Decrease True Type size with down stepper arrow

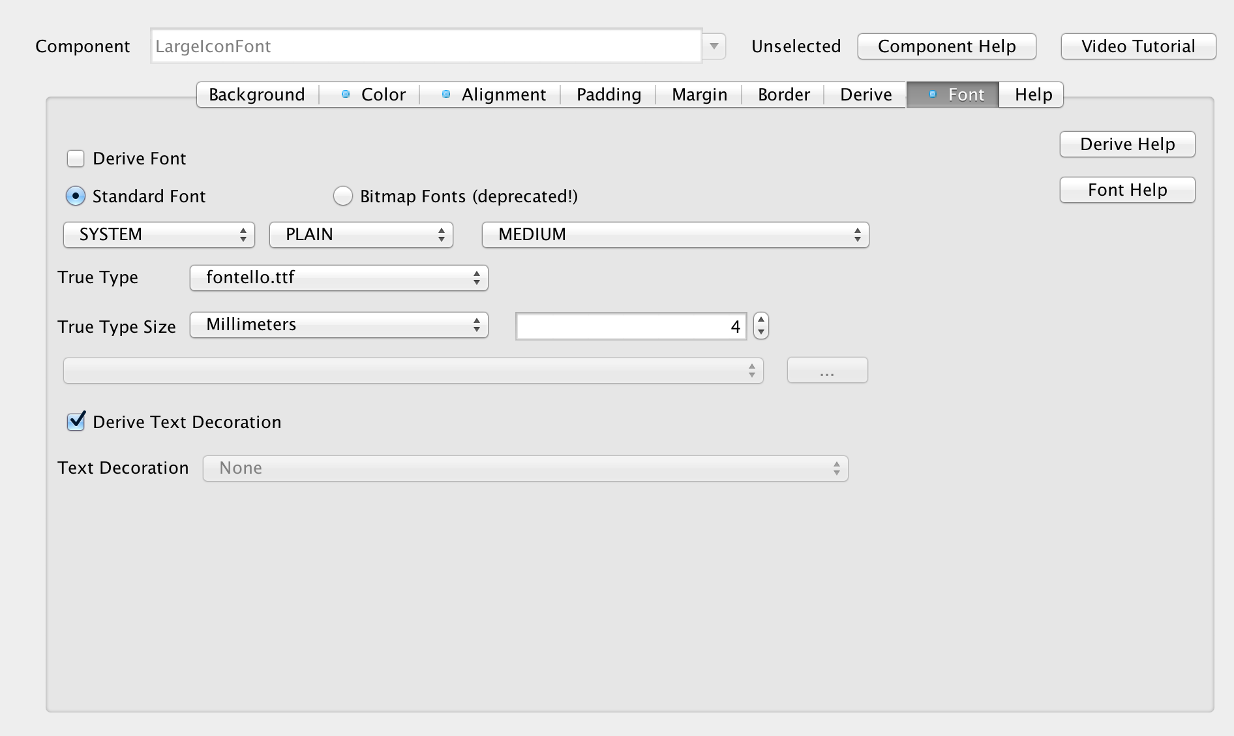(x=761, y=332)
